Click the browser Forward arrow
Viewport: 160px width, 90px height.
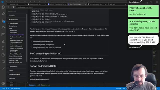click(11, 7)
